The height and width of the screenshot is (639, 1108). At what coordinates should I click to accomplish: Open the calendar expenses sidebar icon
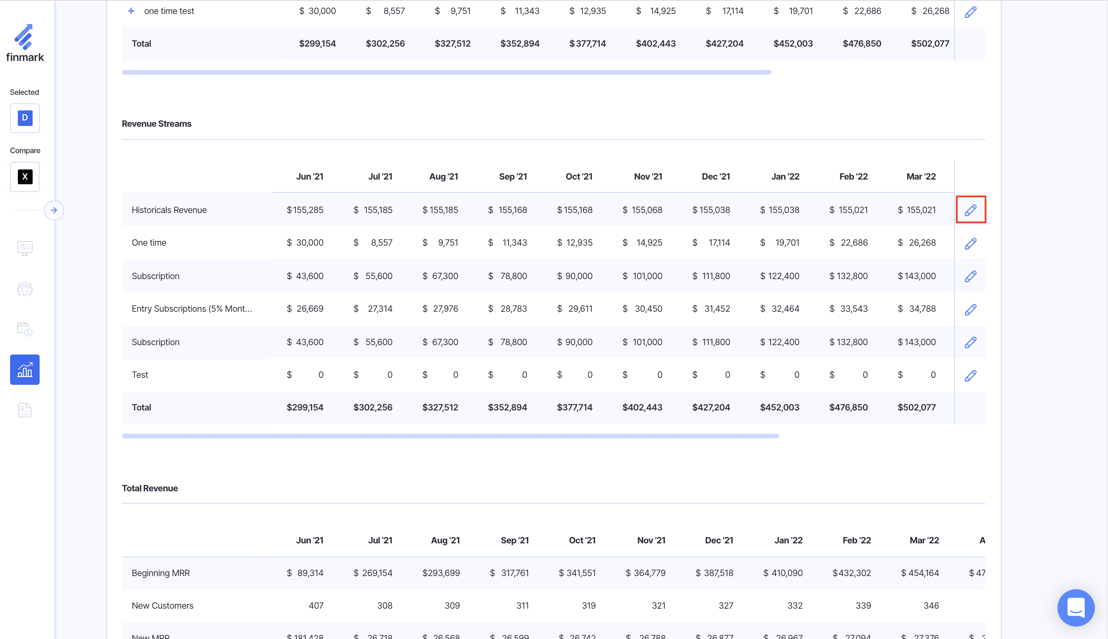[24, 329]
